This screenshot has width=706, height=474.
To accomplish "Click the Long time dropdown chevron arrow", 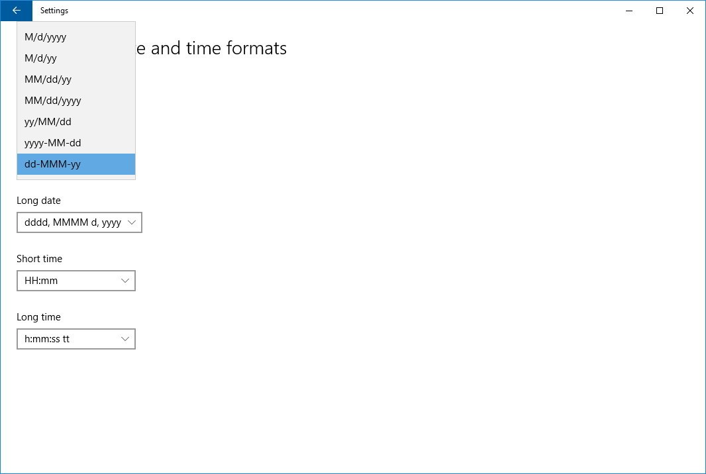I will pos(125,339).
